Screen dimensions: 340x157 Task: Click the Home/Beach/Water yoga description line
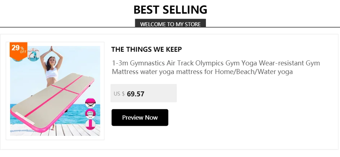pos(202,72)
